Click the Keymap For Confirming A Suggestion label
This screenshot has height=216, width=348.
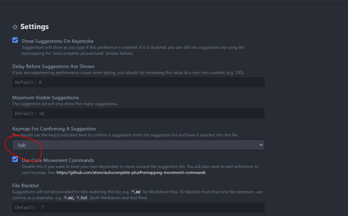point(54,129)
